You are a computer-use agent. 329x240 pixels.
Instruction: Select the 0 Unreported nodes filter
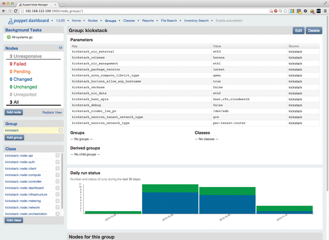[23, 95]
